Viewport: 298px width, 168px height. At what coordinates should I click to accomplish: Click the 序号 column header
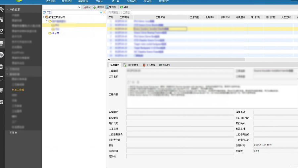(x=111, y=17)
